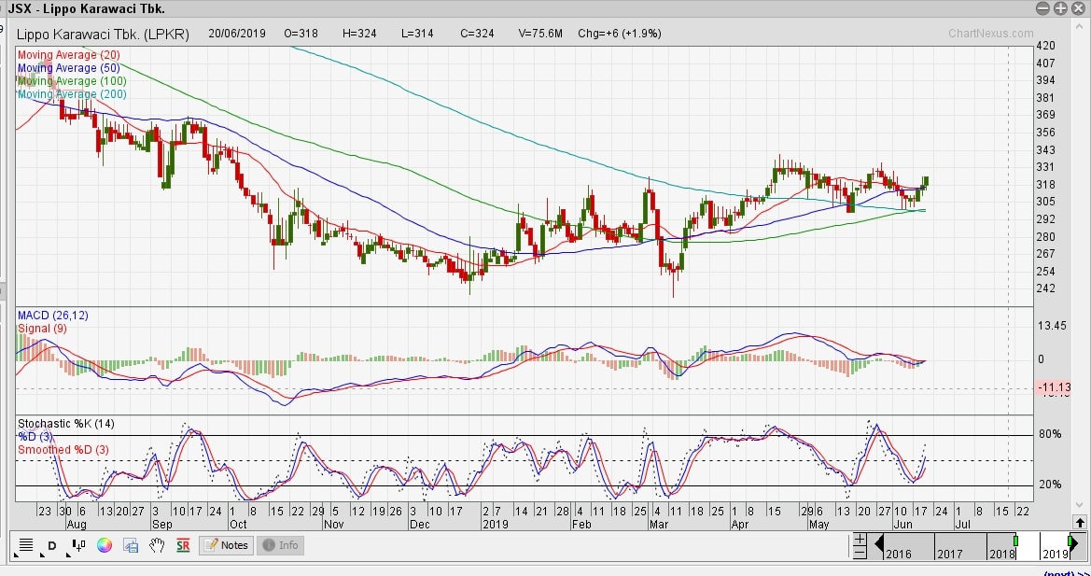
Task: Zoom out with the minus button
Action: [x=860, y=553]
